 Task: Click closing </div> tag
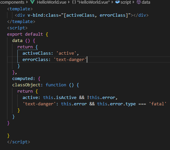click(x=141, y=15)
